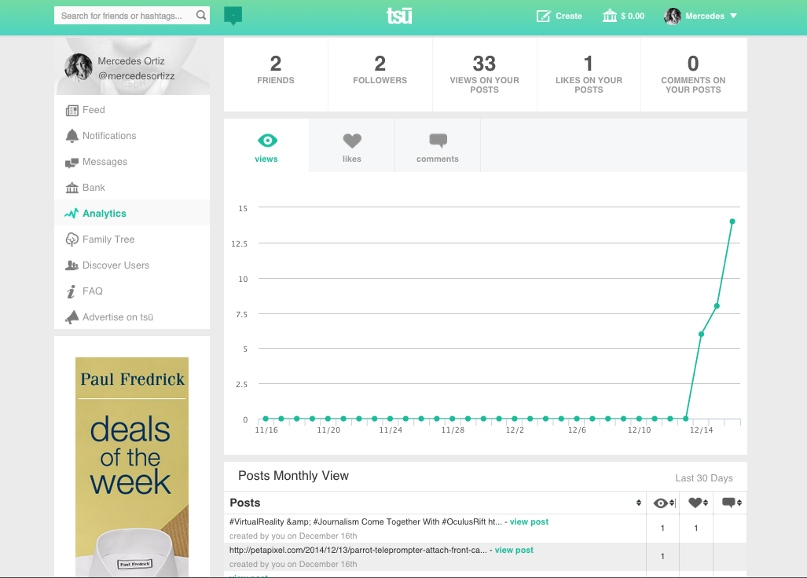Click the $ 0.00 balance

[633, 16]
